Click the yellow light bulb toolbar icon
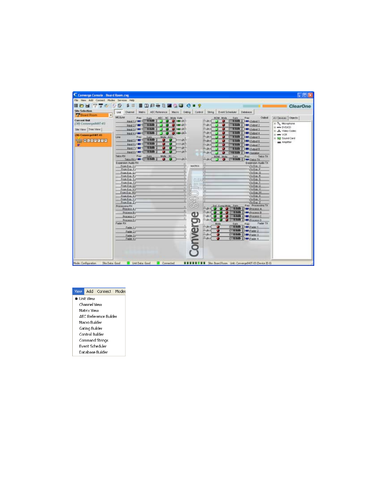 point(199,106)
